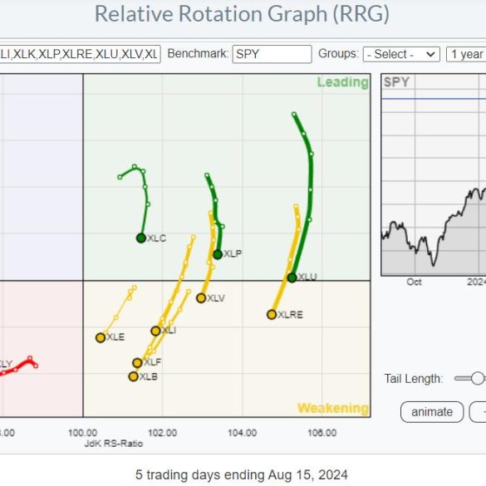Click the Tail Length slider handle
This screenshot has width=486, height=486.
click(478, 379)
